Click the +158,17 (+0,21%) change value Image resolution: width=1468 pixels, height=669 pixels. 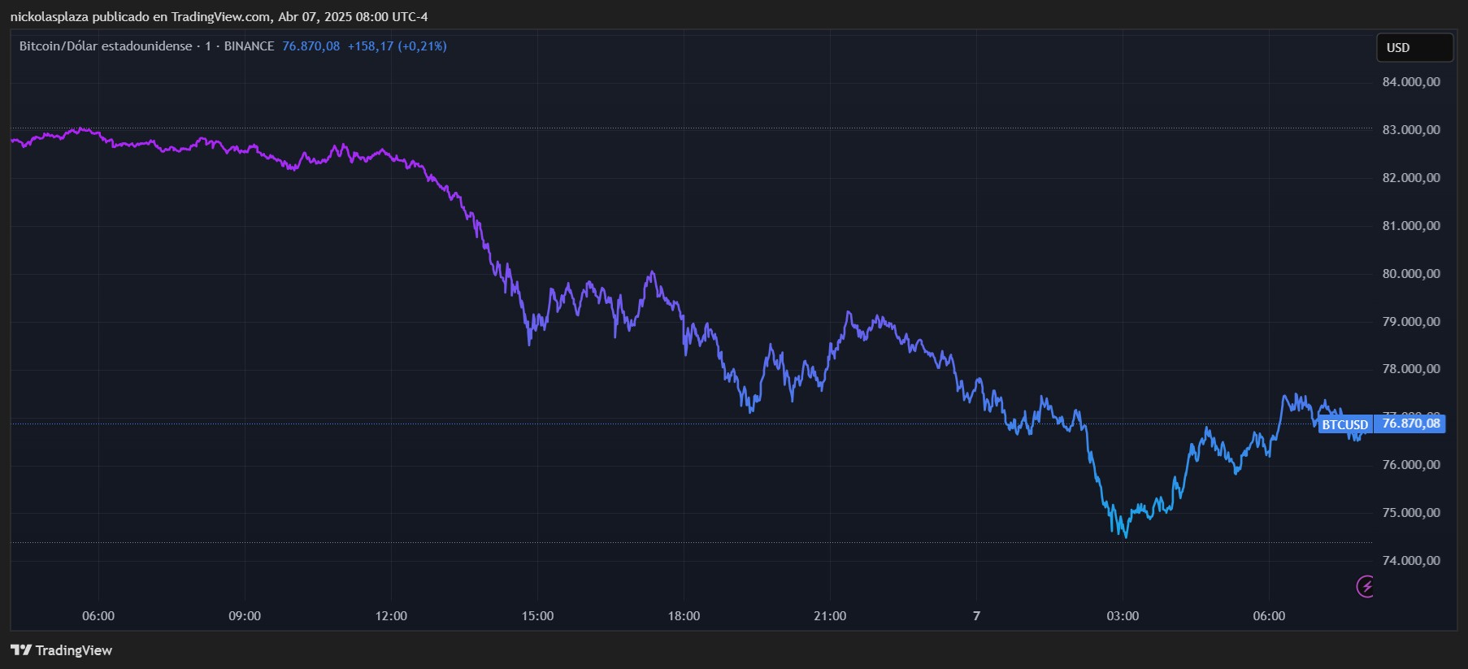coord(397,46)
